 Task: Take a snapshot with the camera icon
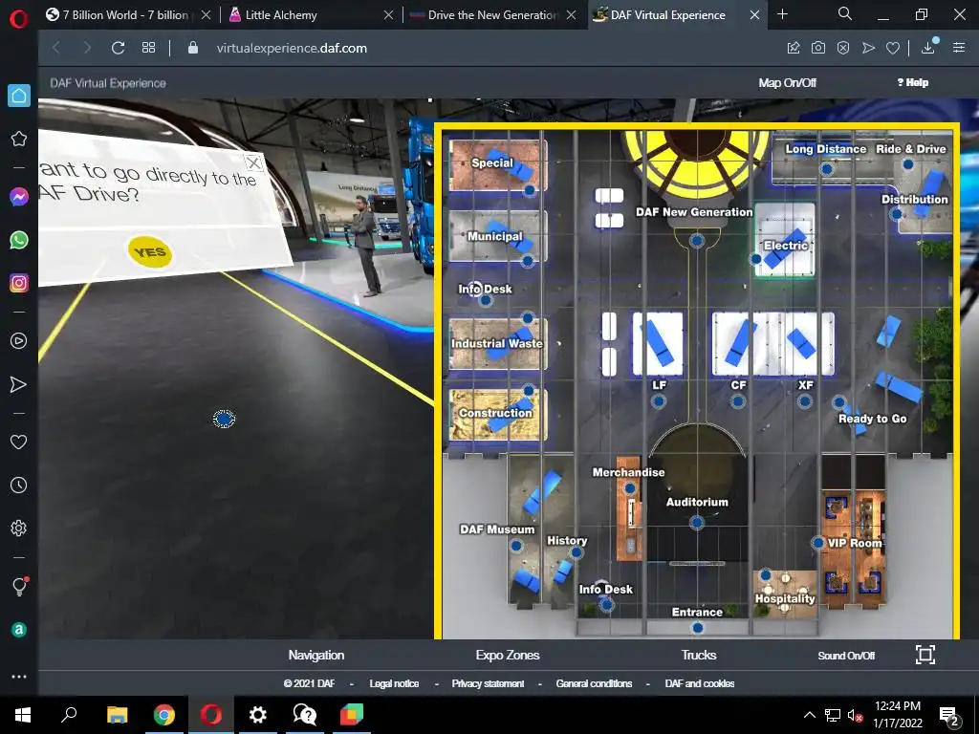point(818,48)
